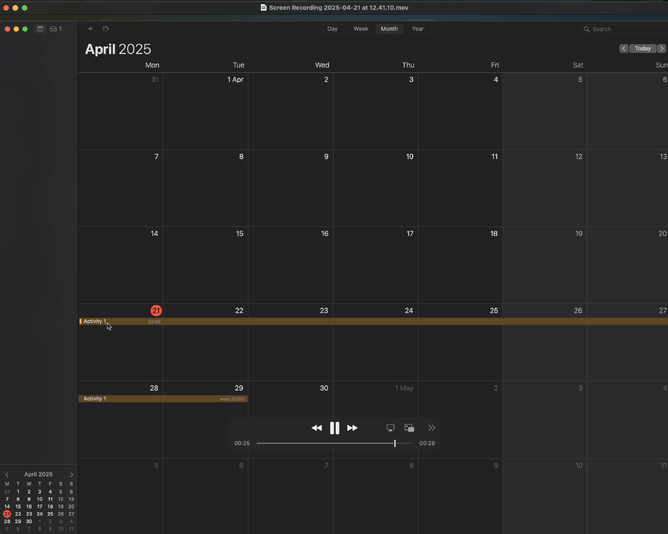
Task: Click the video progress scrubber
Action: (x=395, y=443)
